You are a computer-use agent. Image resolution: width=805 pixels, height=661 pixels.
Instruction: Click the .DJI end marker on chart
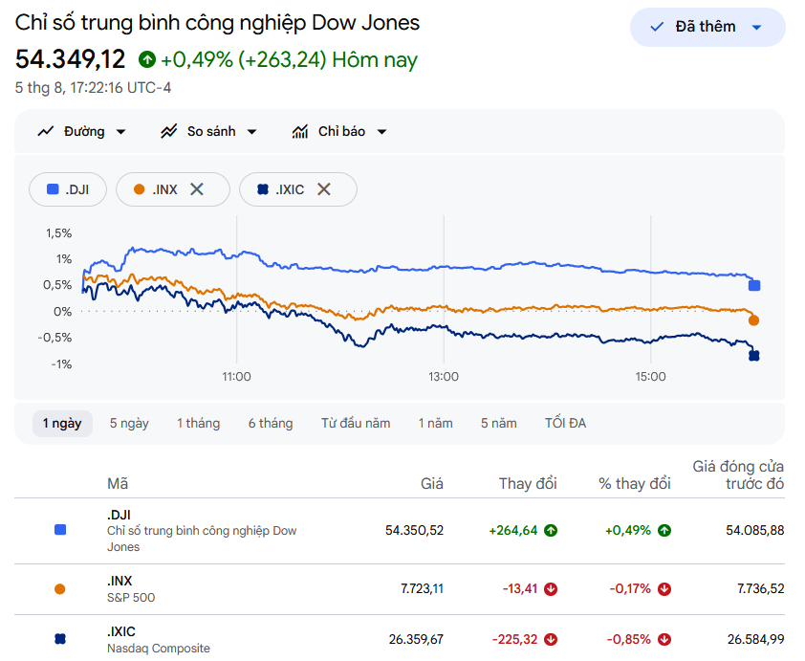pos(754,286)
